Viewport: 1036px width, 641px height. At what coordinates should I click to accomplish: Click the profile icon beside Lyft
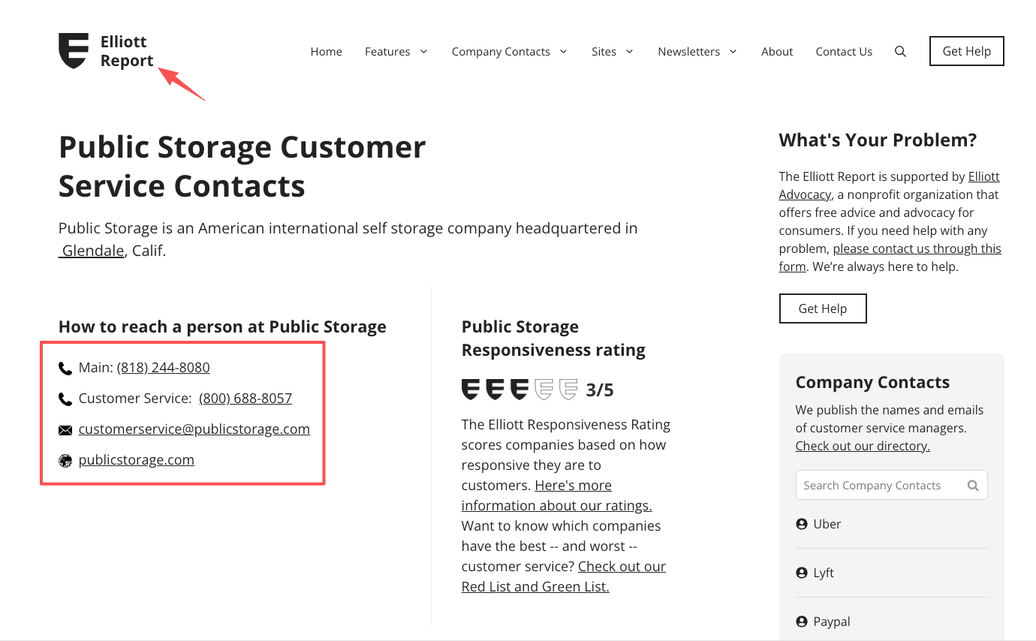pos(801,572)
